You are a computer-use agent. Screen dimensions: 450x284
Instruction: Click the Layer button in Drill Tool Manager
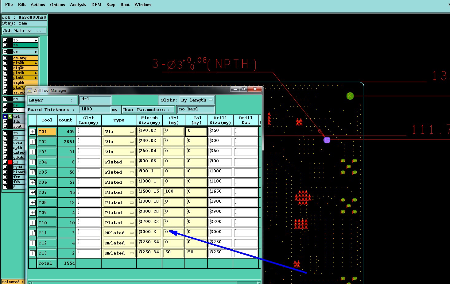point(52,100)
